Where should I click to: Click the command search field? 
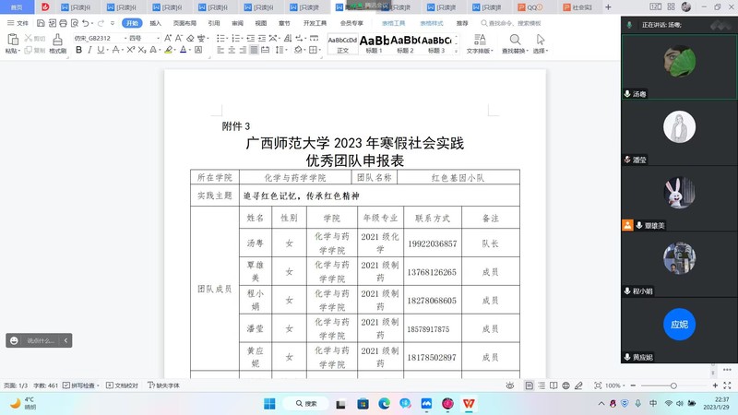511,23
